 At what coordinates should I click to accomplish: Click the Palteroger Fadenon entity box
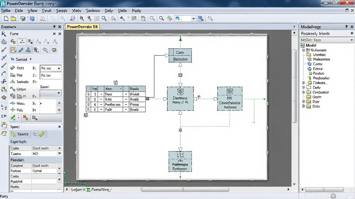(180, 162)
